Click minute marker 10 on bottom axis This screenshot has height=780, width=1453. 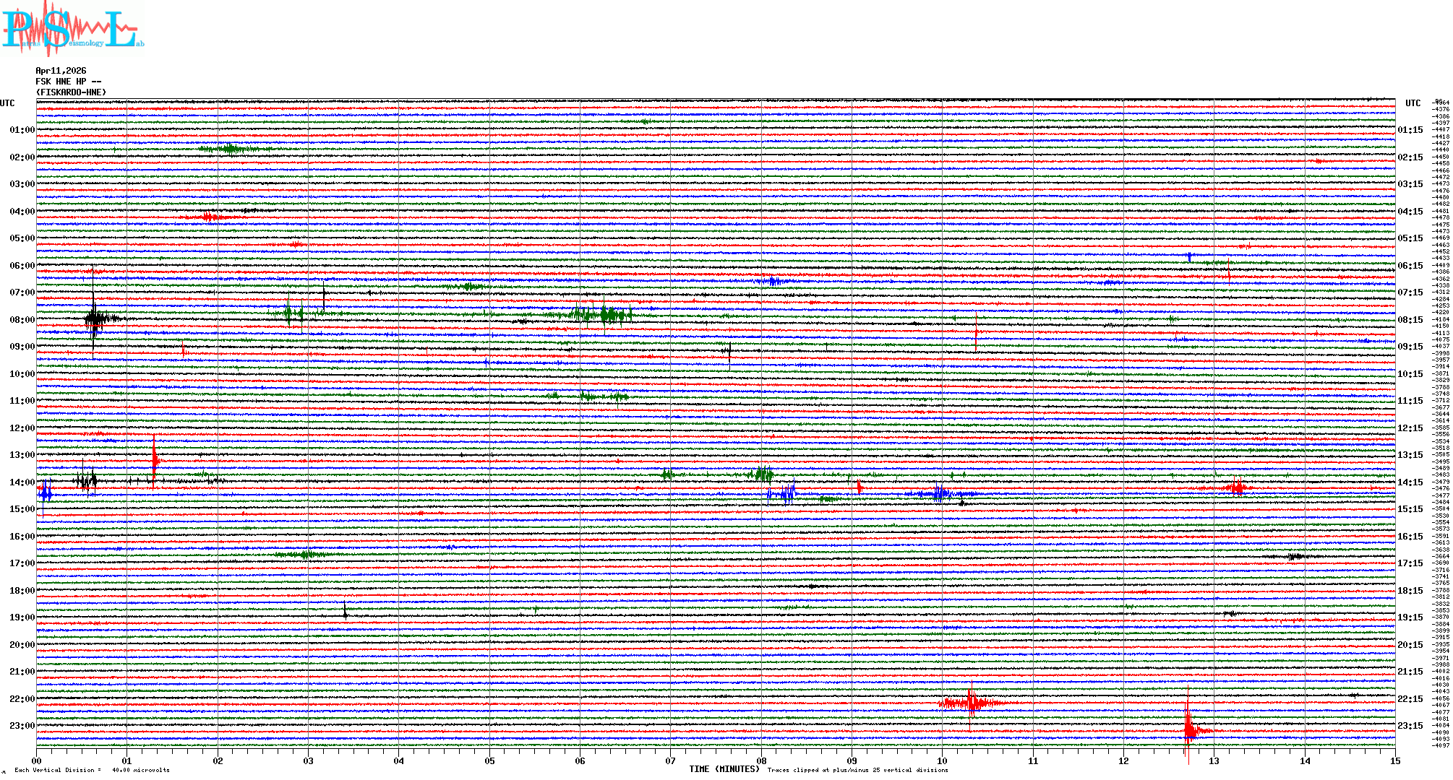pos(942,761)
